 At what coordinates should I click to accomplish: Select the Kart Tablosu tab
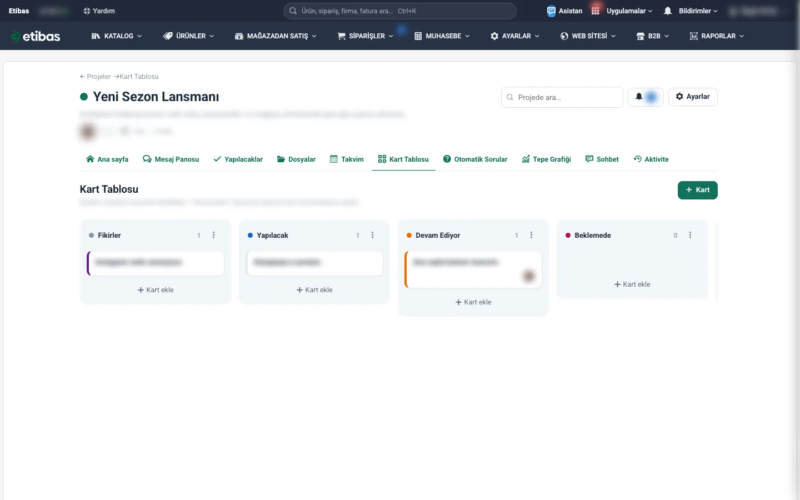pos(403,159)
